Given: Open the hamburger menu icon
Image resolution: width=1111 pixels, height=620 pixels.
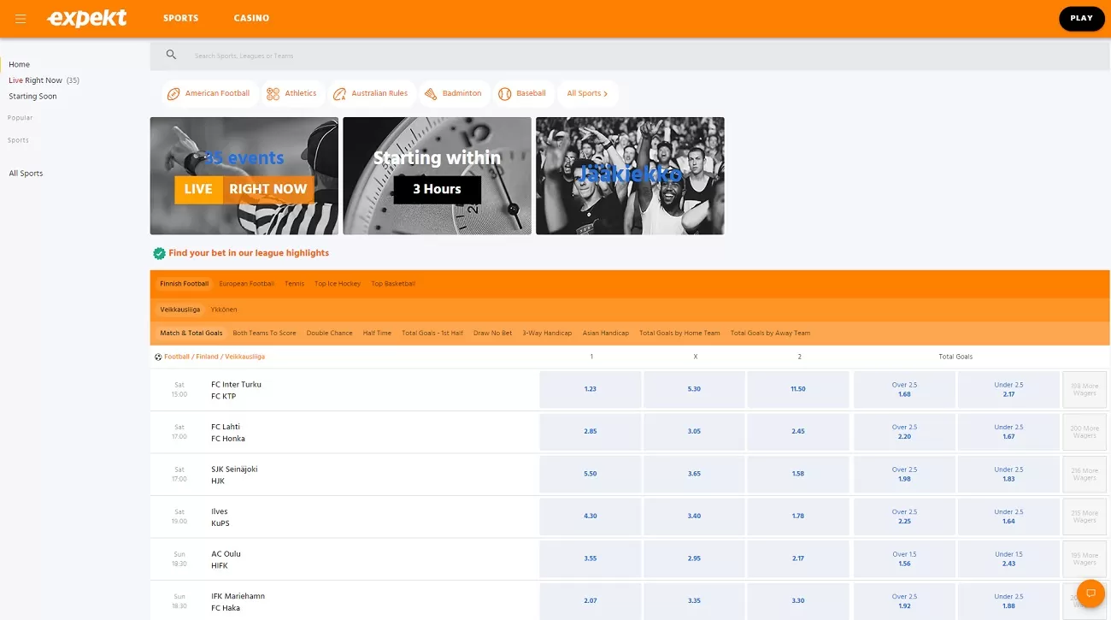Looking at the screenshot, I should [21, 18].
